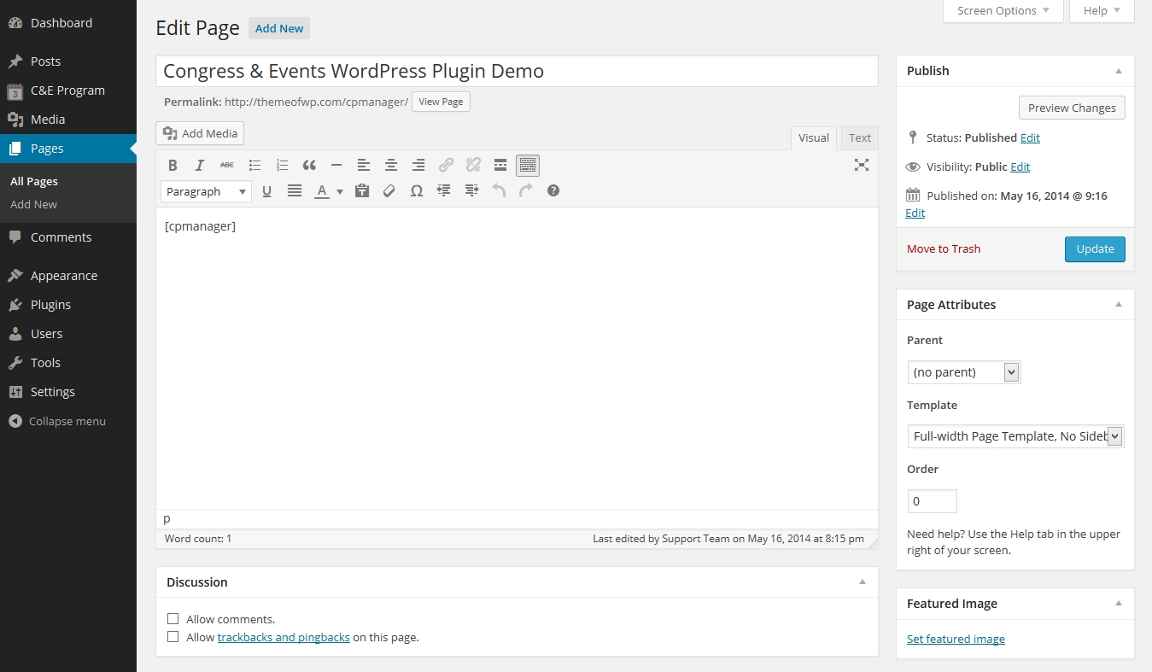Image resolution: width=1152 pixels, height=672 pixels.
Task: Click the page title field
Action: click(x=517, y=71)
